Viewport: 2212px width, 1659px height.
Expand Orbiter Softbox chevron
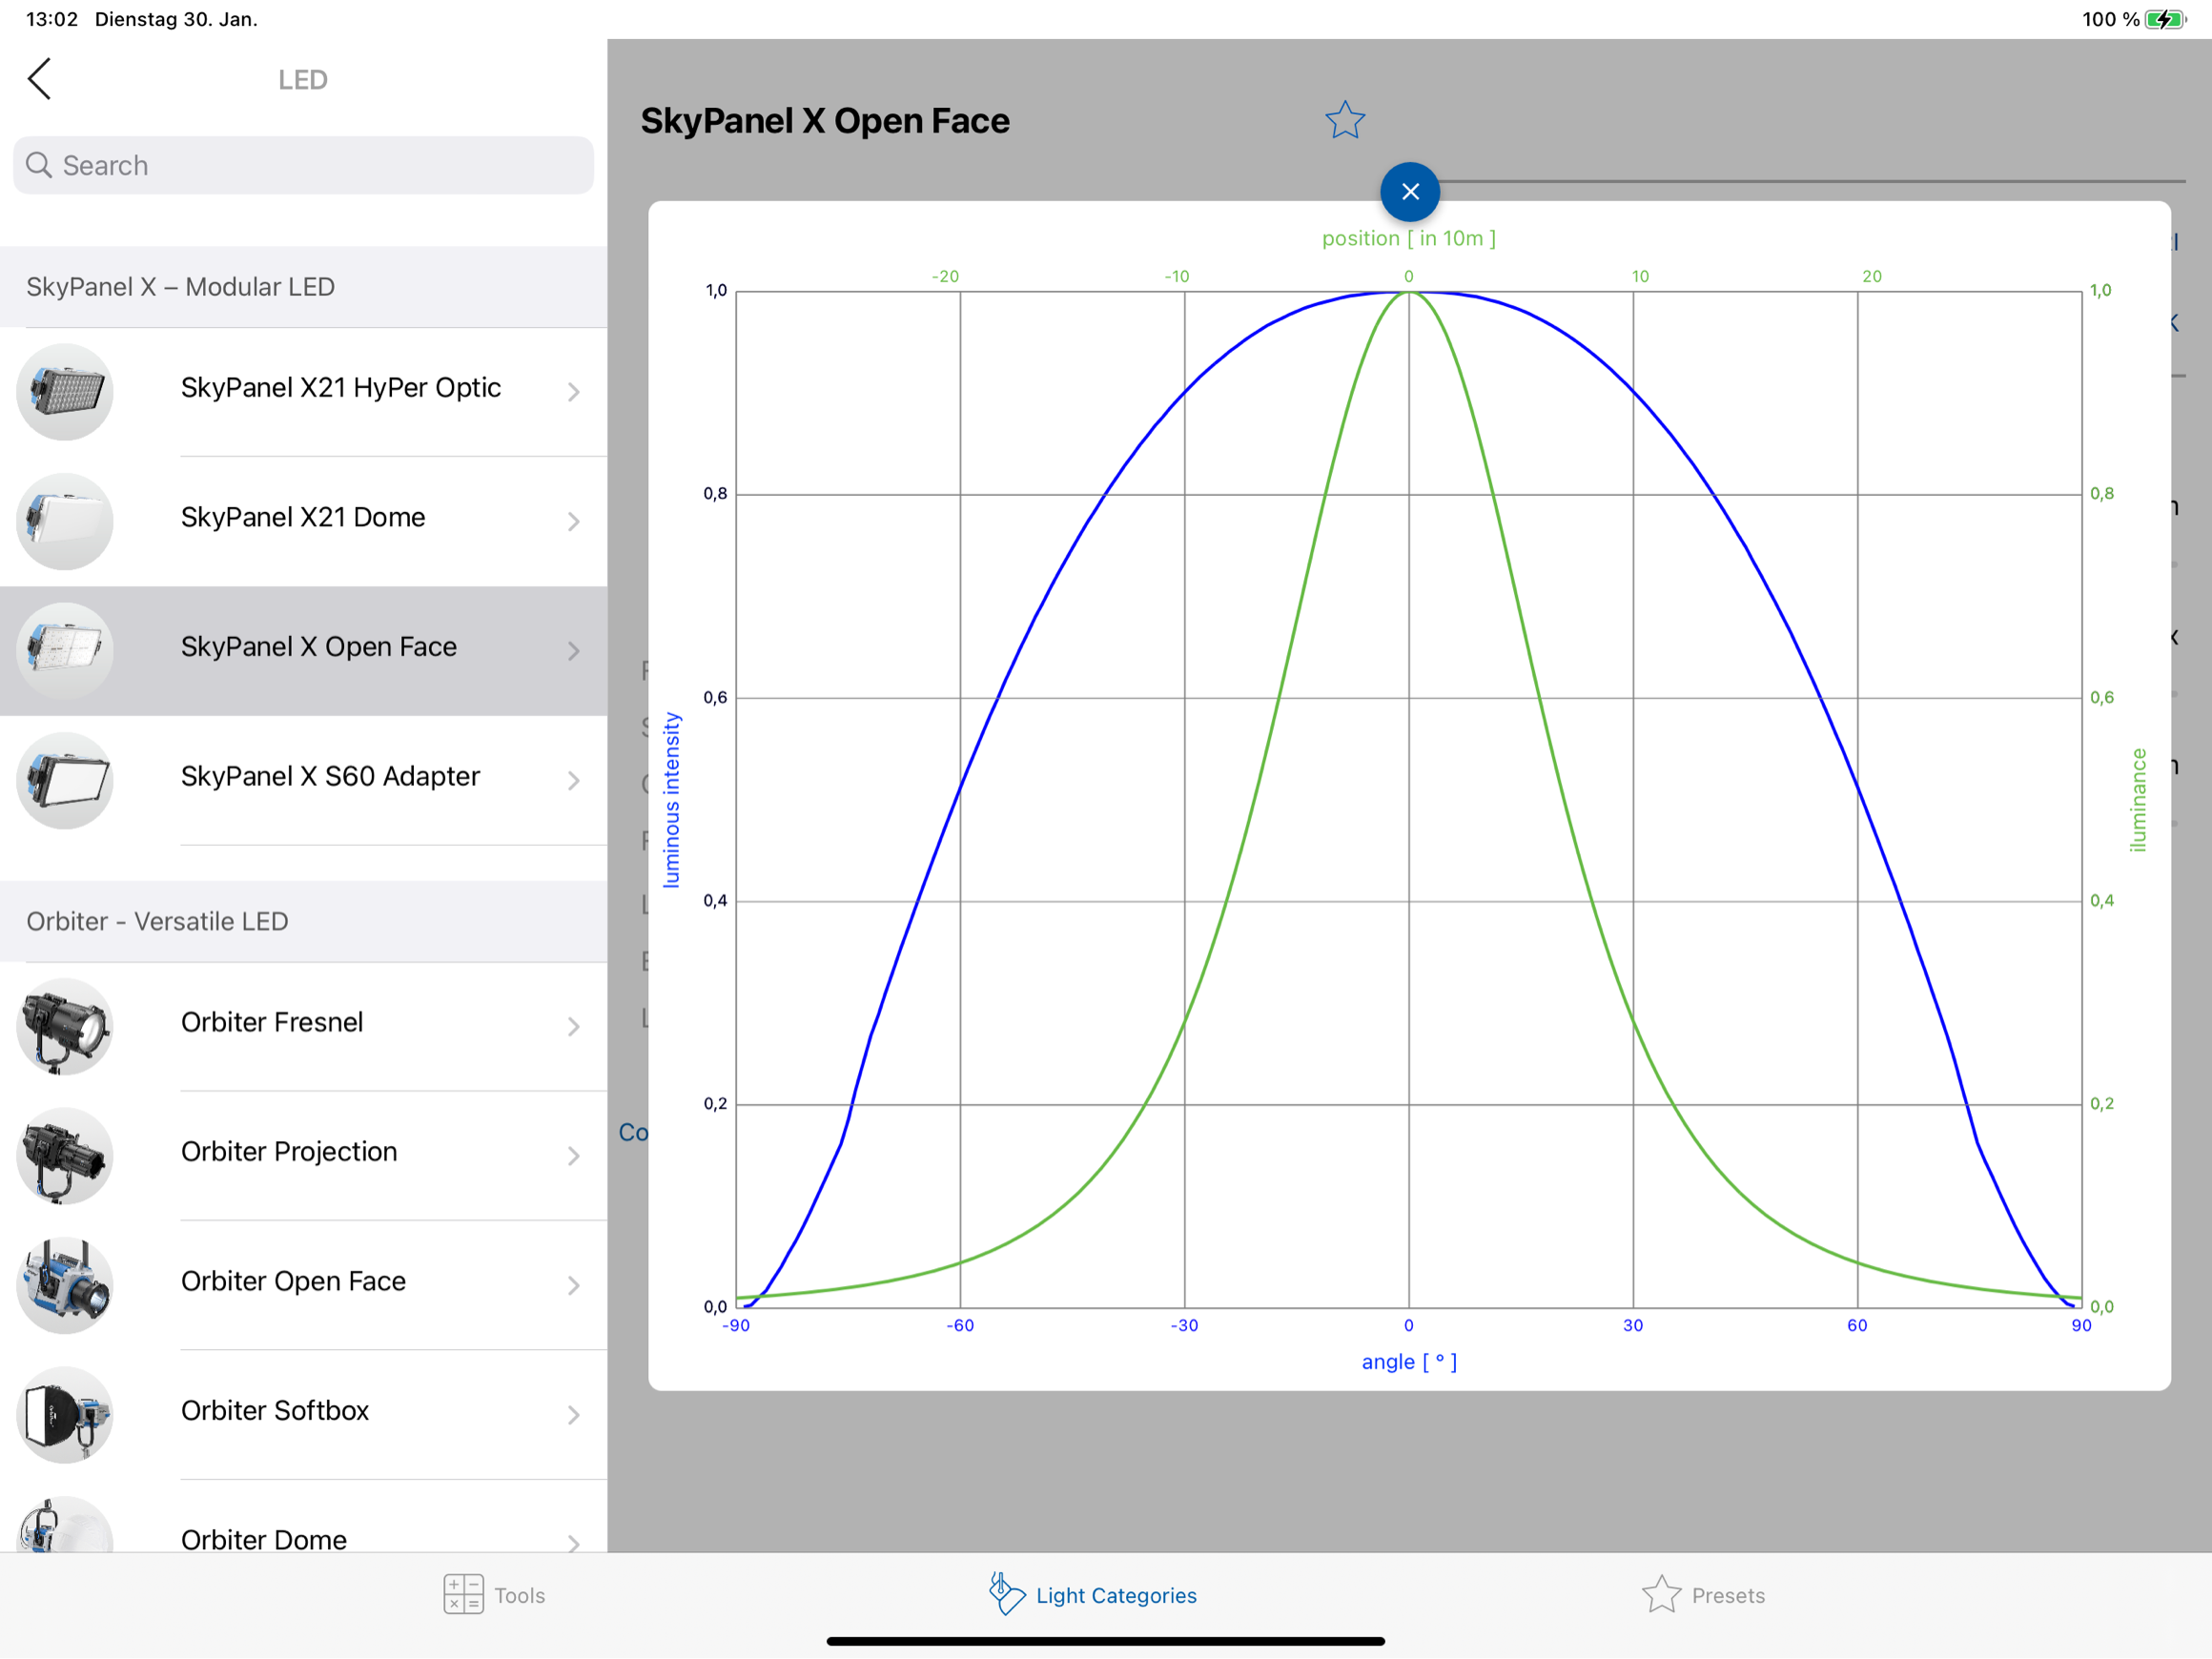pyautogui.click(x=574, y=1415)
